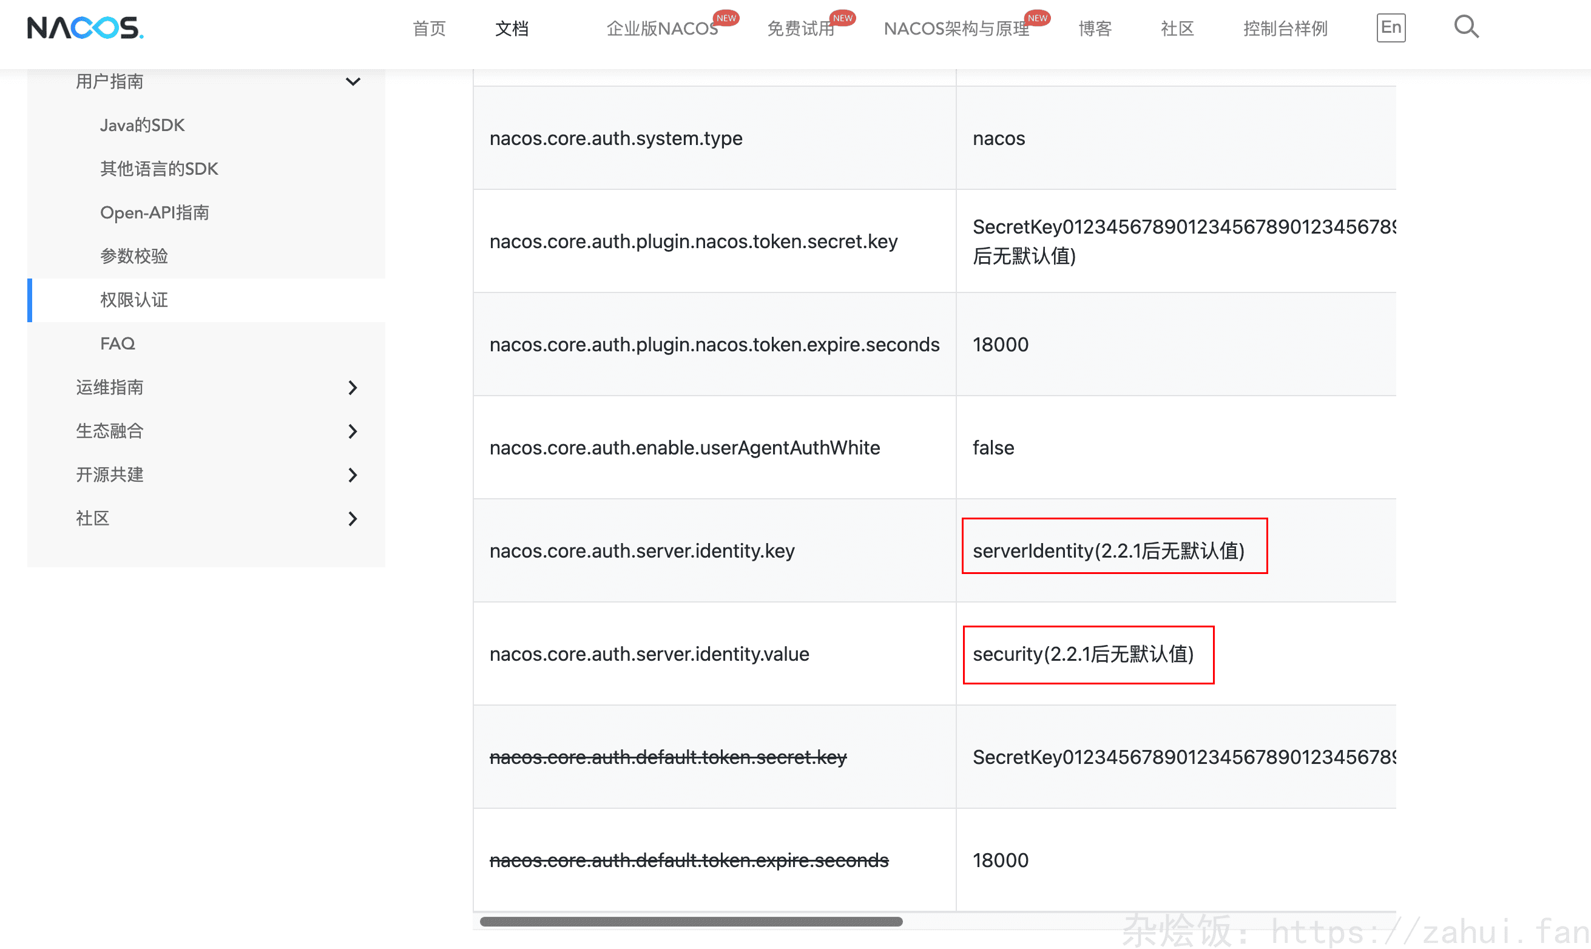1591x949 pixels.
Task: Select Java的SDK in the sidebar
Action: click(x=142, y=125)
